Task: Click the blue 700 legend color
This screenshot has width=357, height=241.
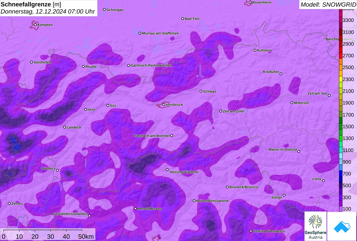Action: pos(341,174)
